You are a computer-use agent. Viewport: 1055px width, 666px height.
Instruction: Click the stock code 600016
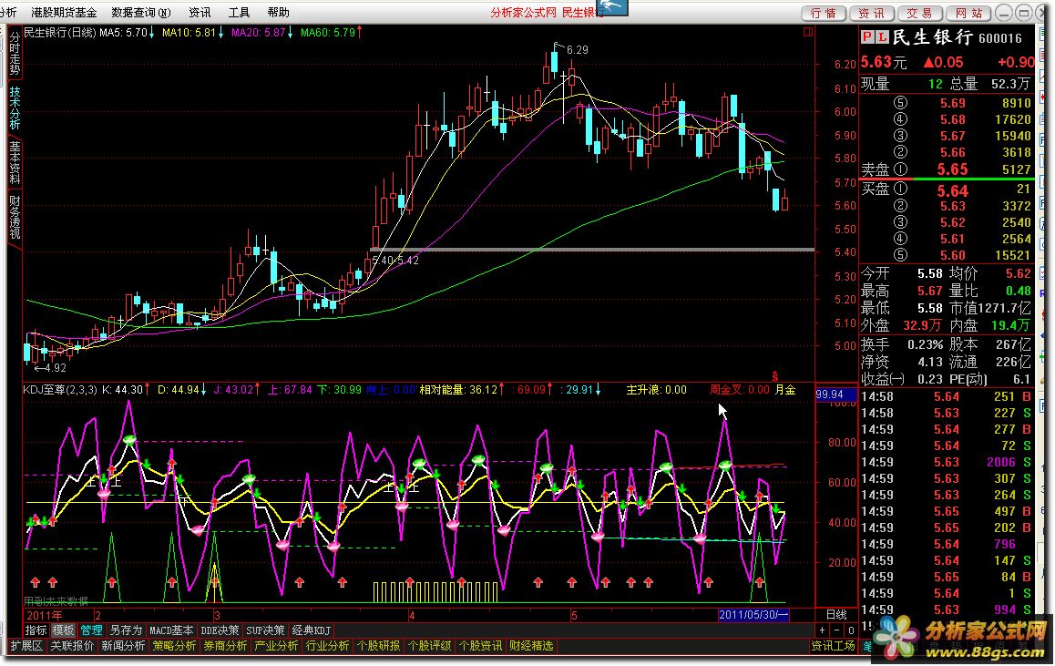[x=1000, y=38]
